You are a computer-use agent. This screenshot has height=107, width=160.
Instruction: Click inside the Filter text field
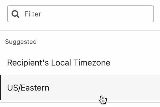(86, 14)
